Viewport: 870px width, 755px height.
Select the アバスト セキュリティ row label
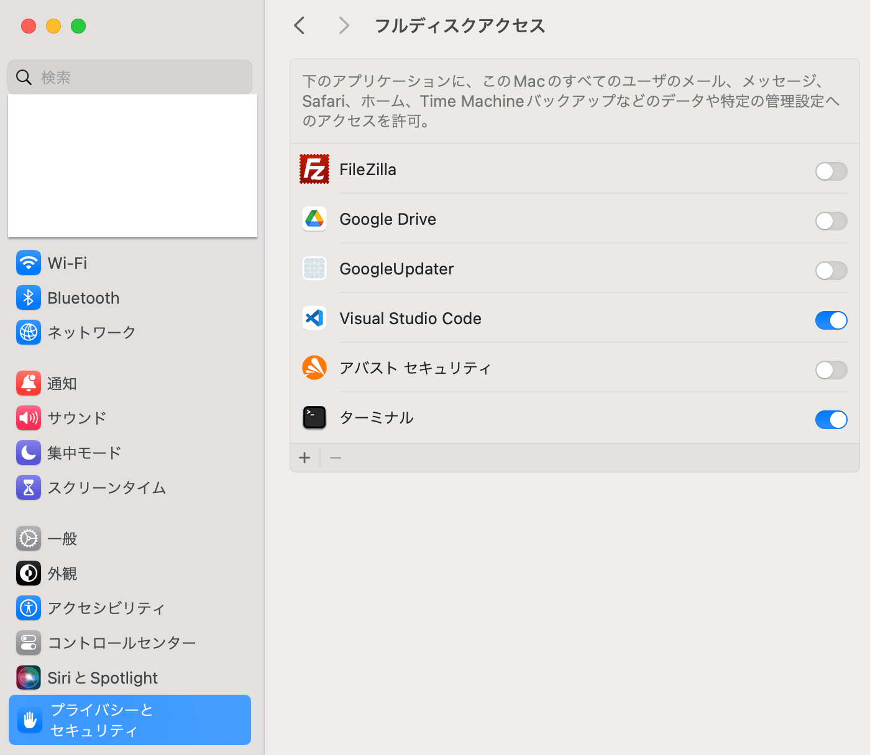[x=415, y=368]
